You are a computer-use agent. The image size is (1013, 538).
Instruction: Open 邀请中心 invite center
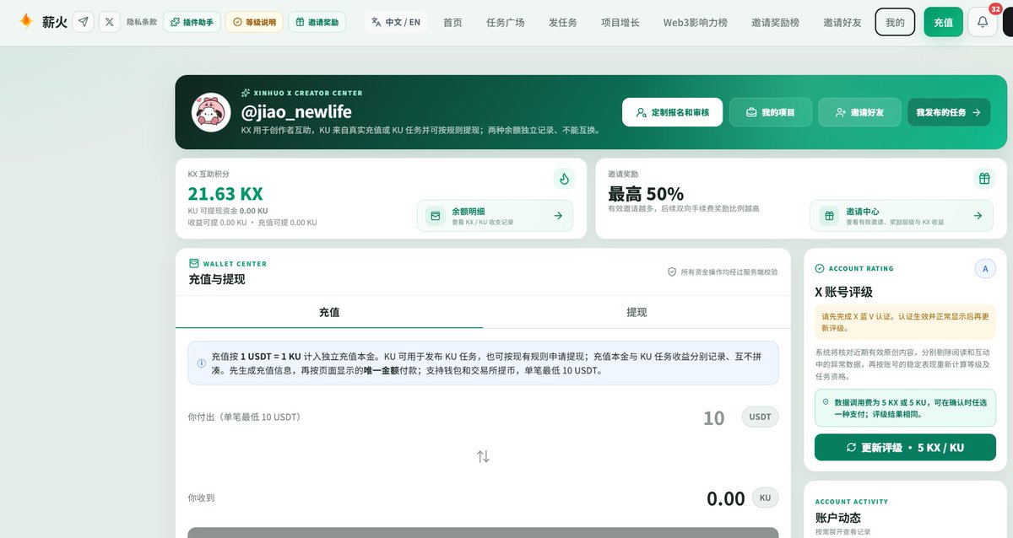(x=901, y=216)
